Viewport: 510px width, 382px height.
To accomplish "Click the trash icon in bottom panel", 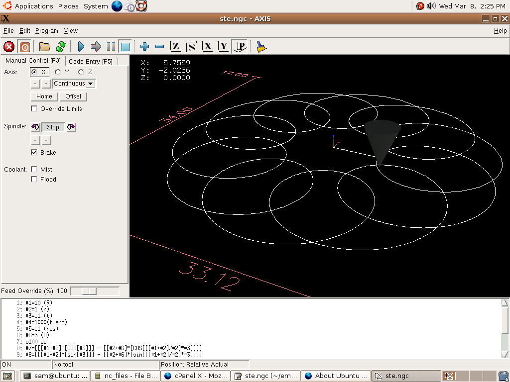I will tap(503, 376).
